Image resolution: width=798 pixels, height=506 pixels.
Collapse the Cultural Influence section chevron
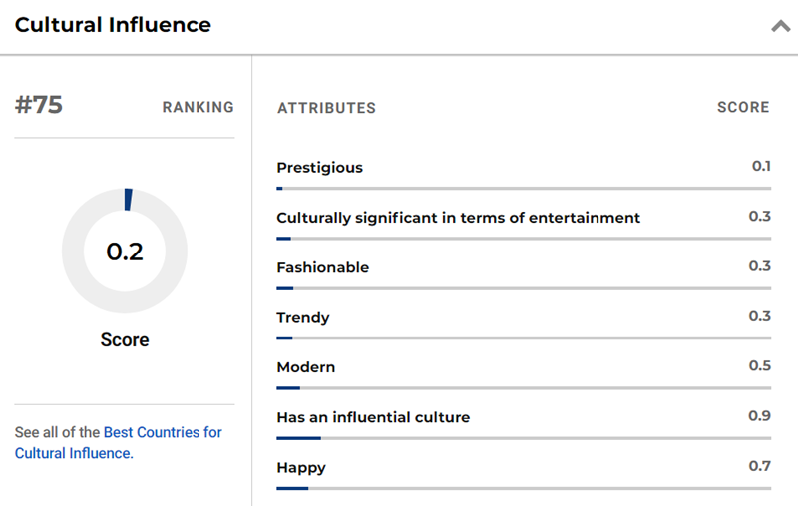(x=780, y=27)
